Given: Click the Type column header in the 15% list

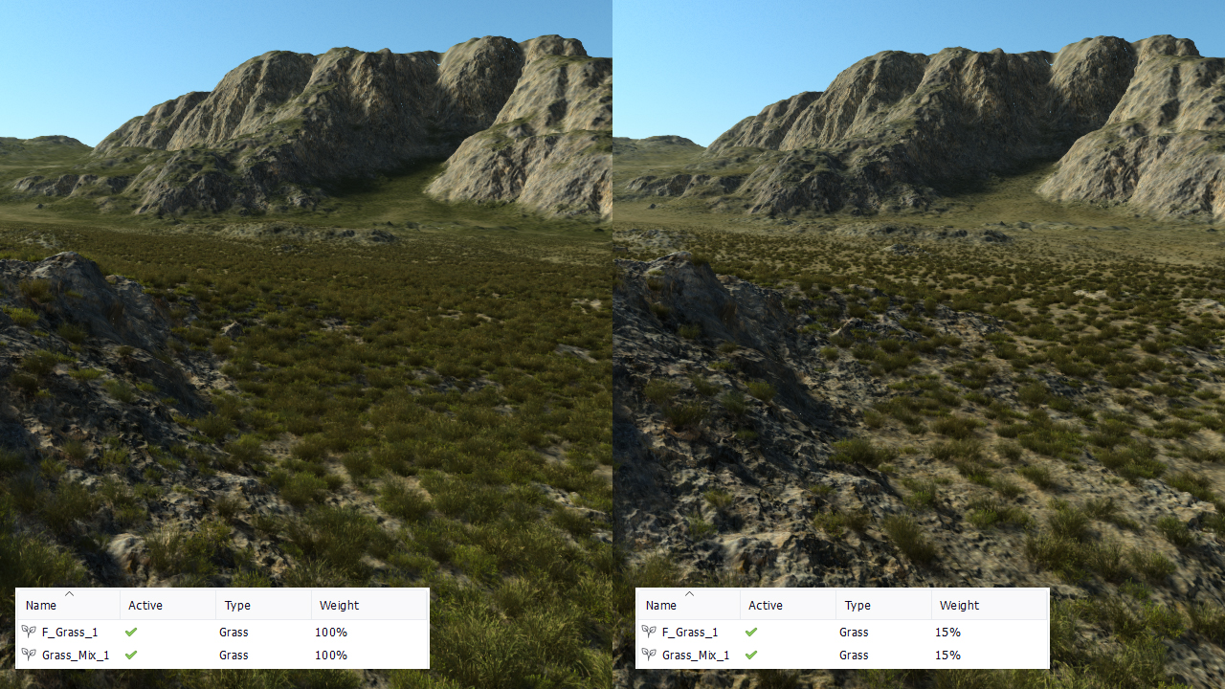Looking at the screenshot, I should [857, 605].
